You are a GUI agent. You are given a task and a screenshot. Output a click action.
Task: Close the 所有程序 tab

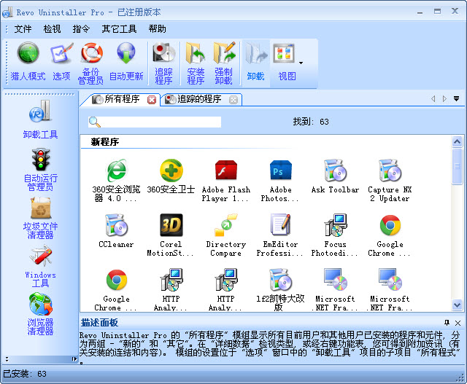coord(152,100)
